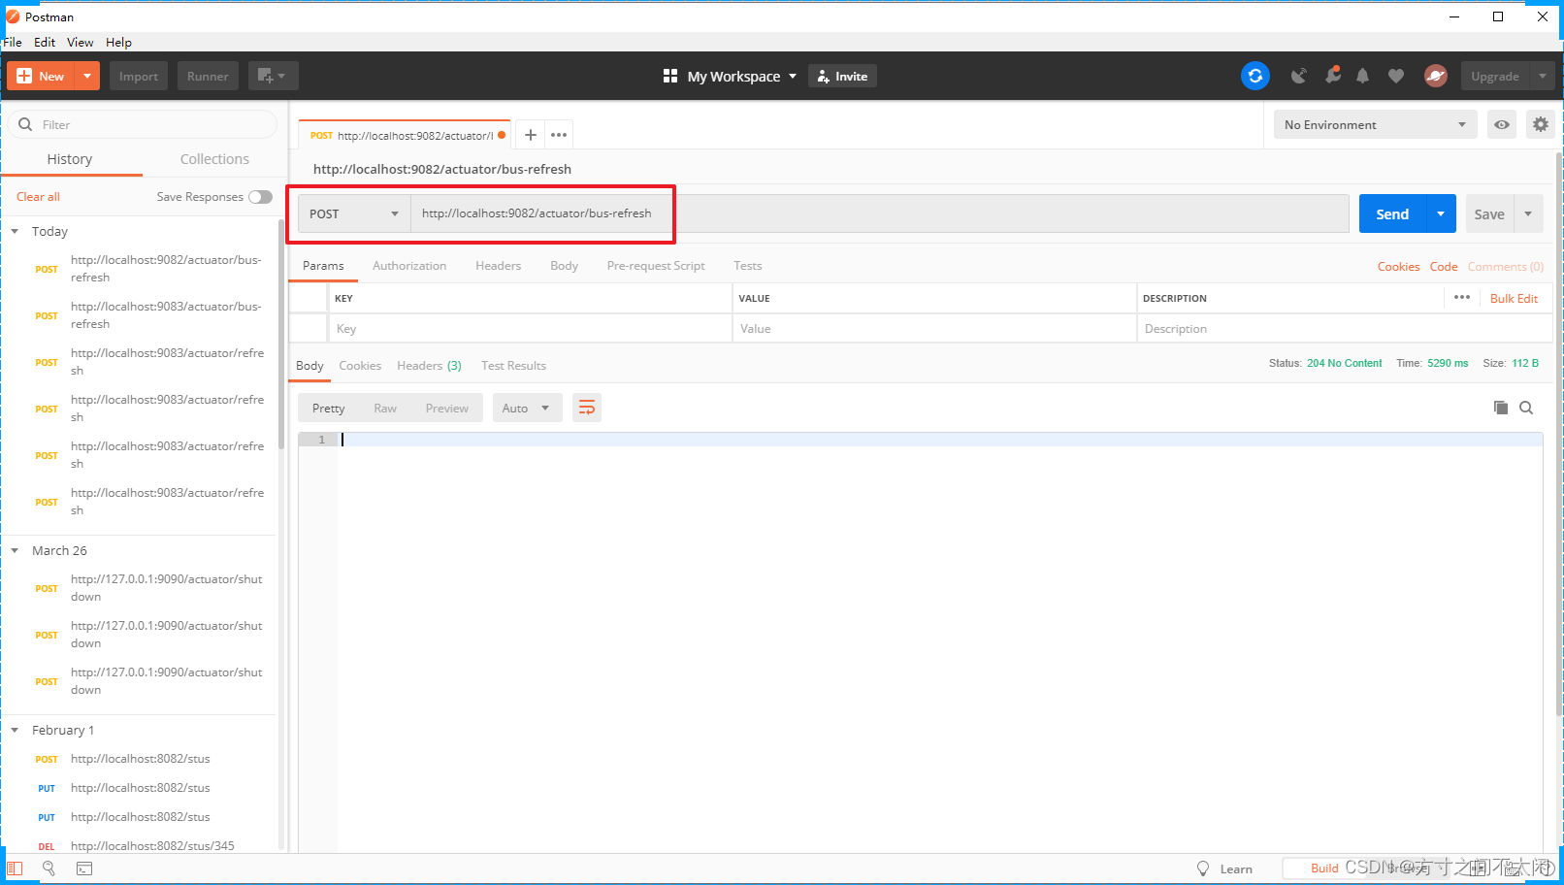Toggle the wrap lines icon in response

click(x=587, y=408)
